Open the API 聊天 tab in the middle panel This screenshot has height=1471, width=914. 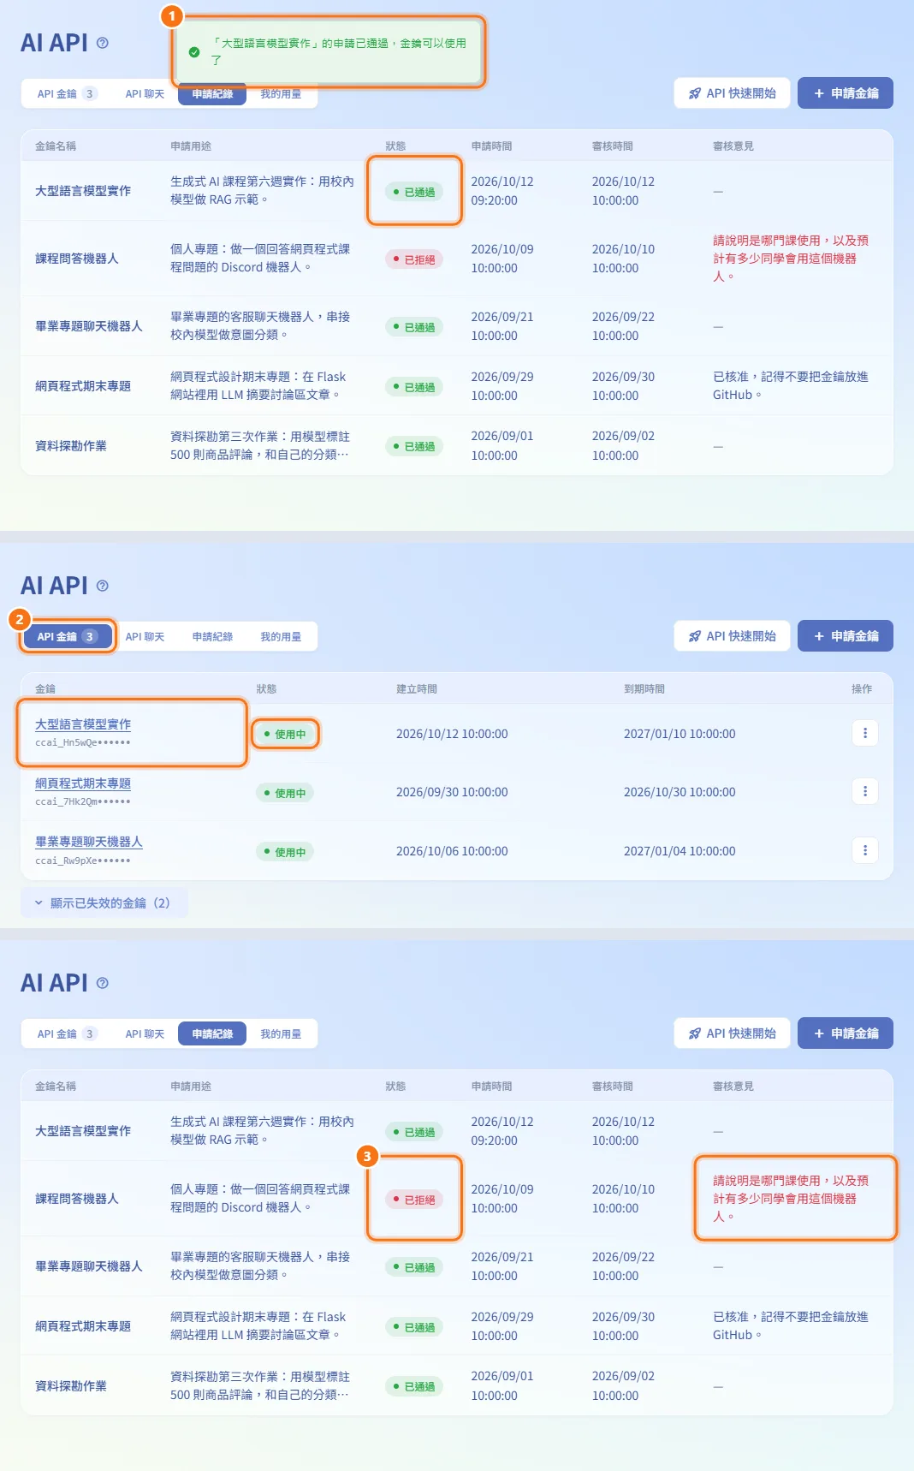click(x=145, y=637)
